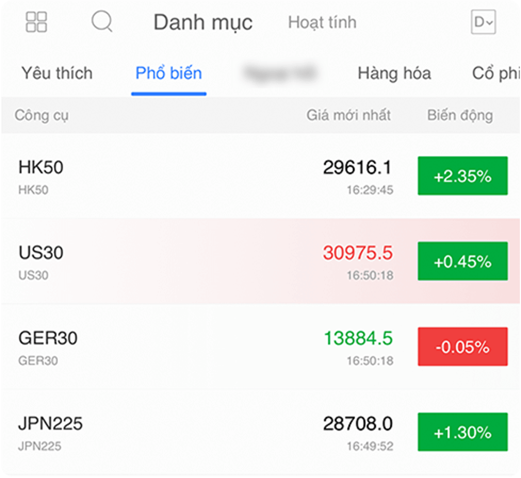Toggle GER30 -0.05% red change badge
This screenshot has height=478, width=521.
coord(462,347)
